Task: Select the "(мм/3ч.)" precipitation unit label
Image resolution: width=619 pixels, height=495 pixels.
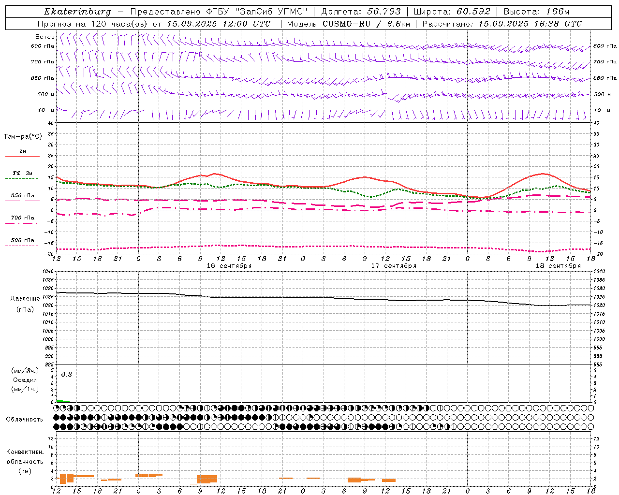Action: click(x=25, y=371)
